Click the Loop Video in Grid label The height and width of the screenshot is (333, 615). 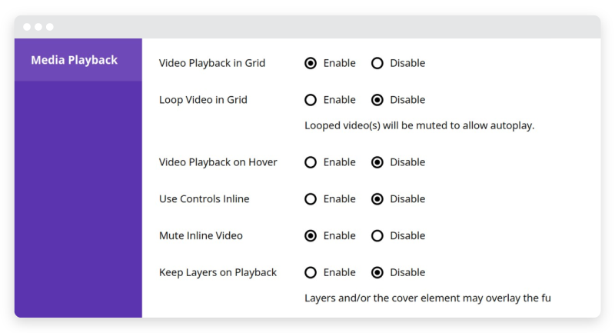pos(203,100)
